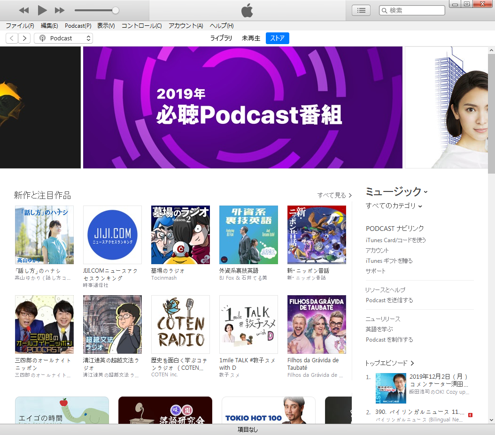Image resolution: width=495 pixels, height=435 pixels.
Task: Open トップエピソード chevron heading
Action: pyautogui.click(x=389, y=363)
